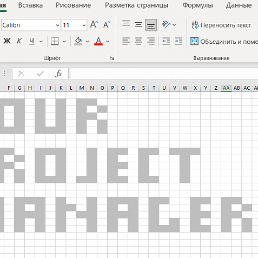258x258 pixels.
Task: Apply the red font color button
Action: (98, 41)
